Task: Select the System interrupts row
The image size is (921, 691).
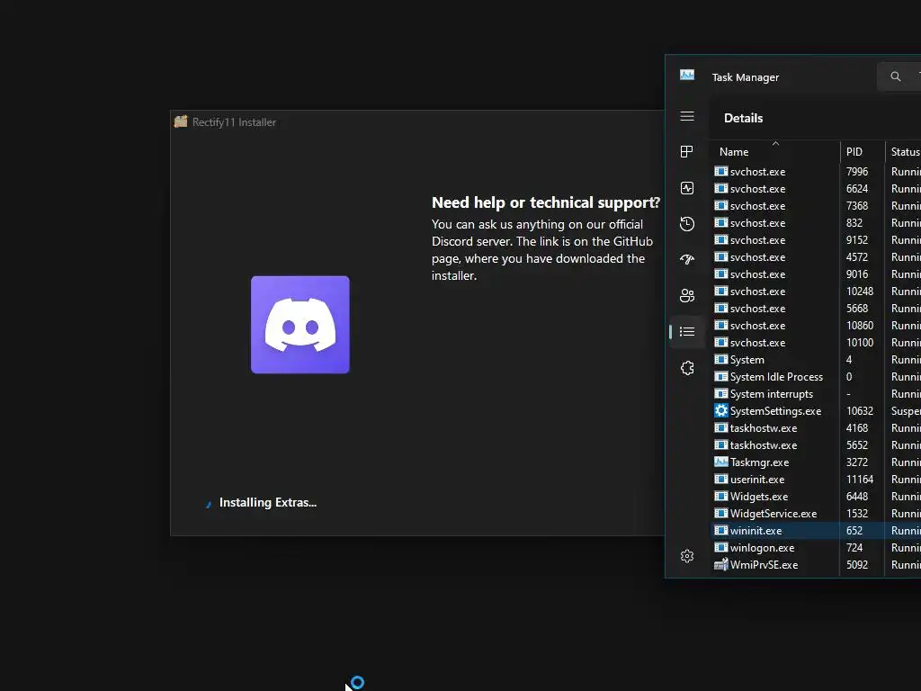Action: click(815, 394)
